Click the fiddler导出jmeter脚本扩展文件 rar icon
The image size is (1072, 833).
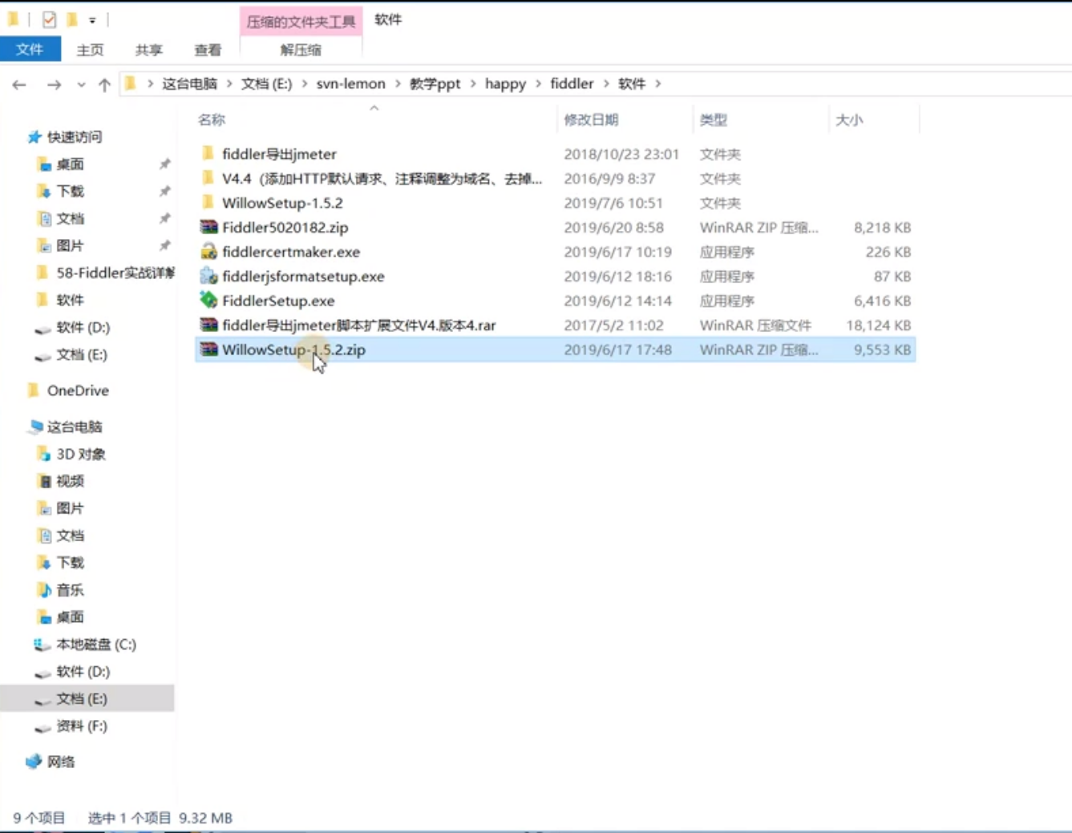coord(208,325)
